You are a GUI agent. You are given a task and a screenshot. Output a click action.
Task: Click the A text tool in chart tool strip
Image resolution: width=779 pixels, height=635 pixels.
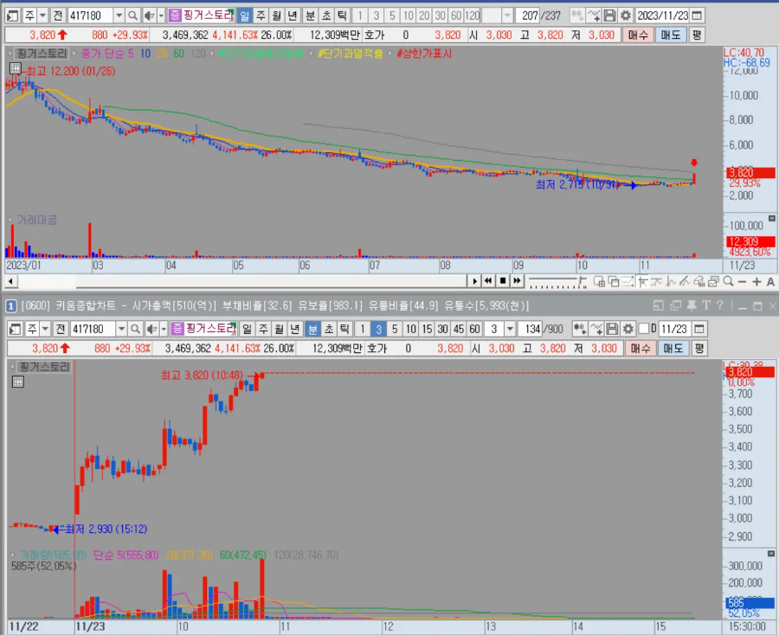click(x=770, y=281)
